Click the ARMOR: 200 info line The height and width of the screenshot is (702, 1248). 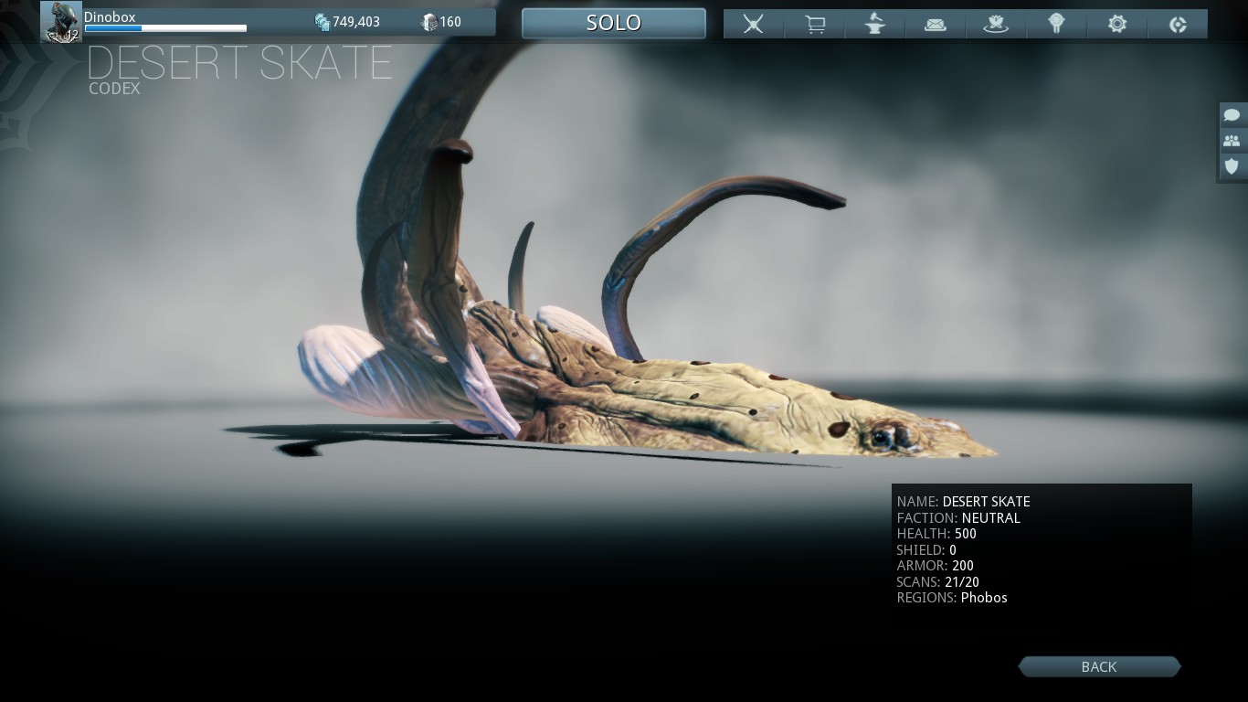coord(935,566)
